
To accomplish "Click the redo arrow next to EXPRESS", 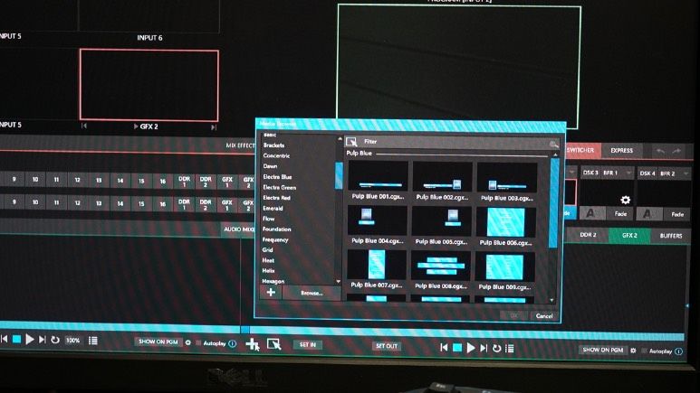I will click(x=676, y=151).
